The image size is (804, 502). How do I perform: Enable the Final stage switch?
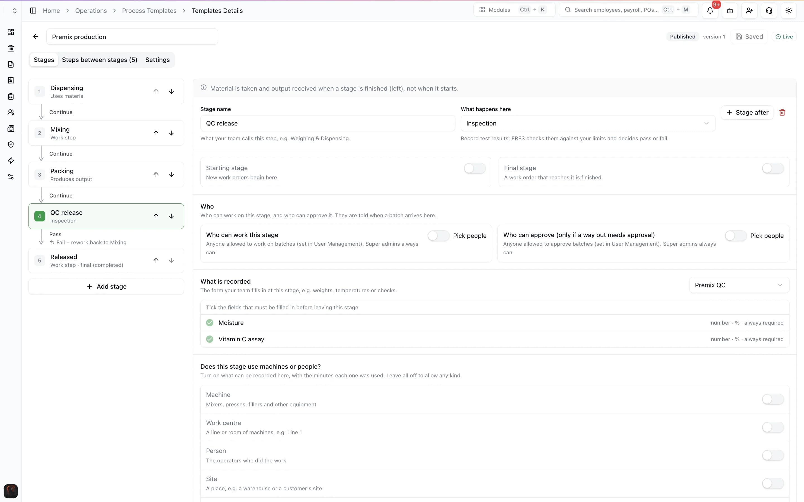[772, 168]
